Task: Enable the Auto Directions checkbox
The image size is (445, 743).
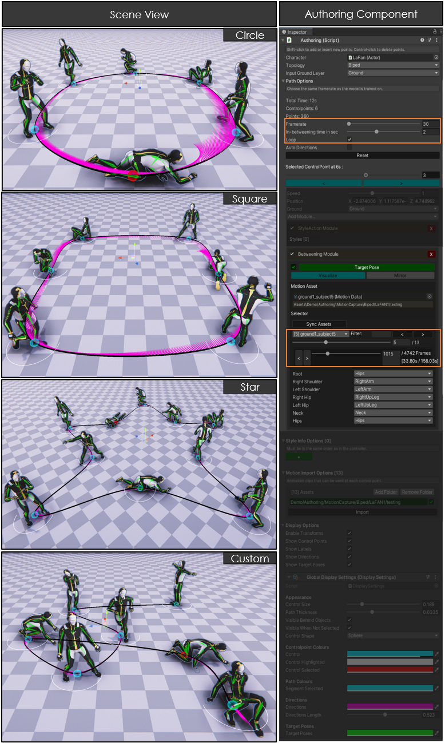Action: click(x=349, y=148)
